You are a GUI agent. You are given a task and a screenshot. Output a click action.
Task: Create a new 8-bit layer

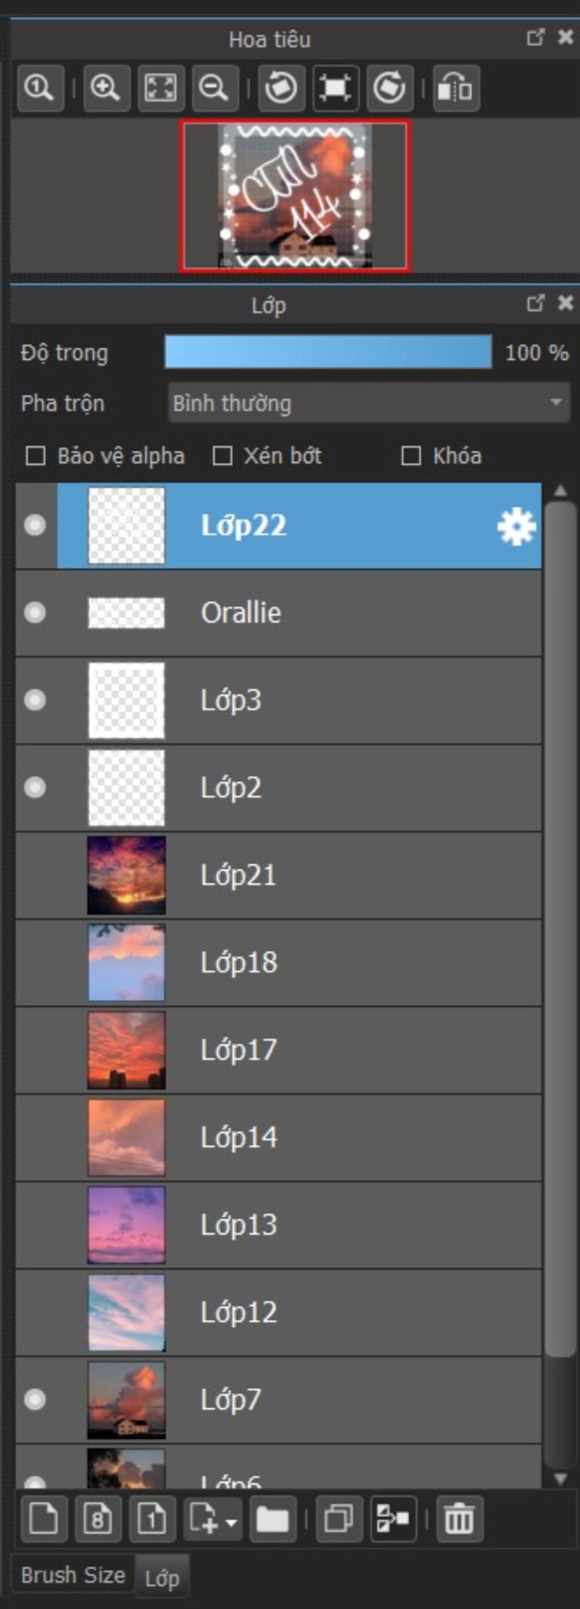click(x=98, y=1518)
